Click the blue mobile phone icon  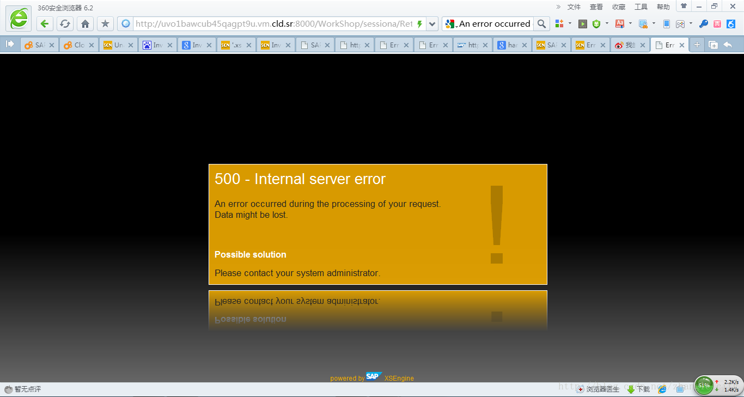tap(667, 24)
